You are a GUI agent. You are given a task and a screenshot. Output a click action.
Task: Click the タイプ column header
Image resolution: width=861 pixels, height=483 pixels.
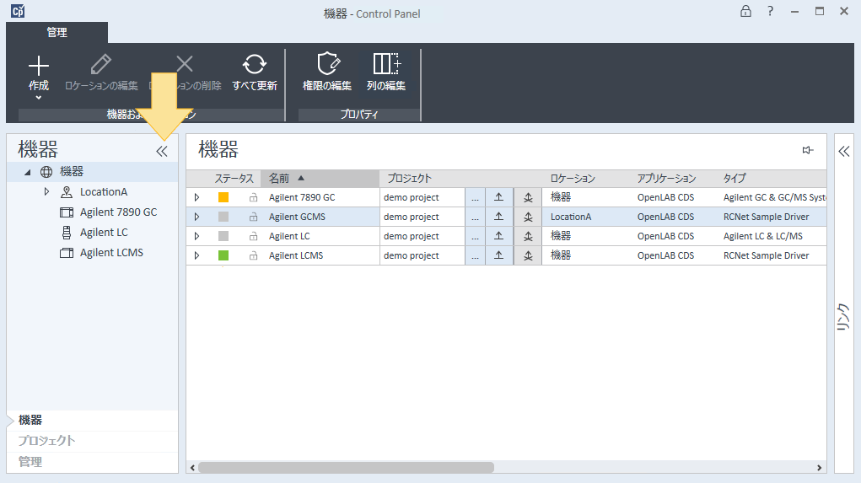point(735,179)
